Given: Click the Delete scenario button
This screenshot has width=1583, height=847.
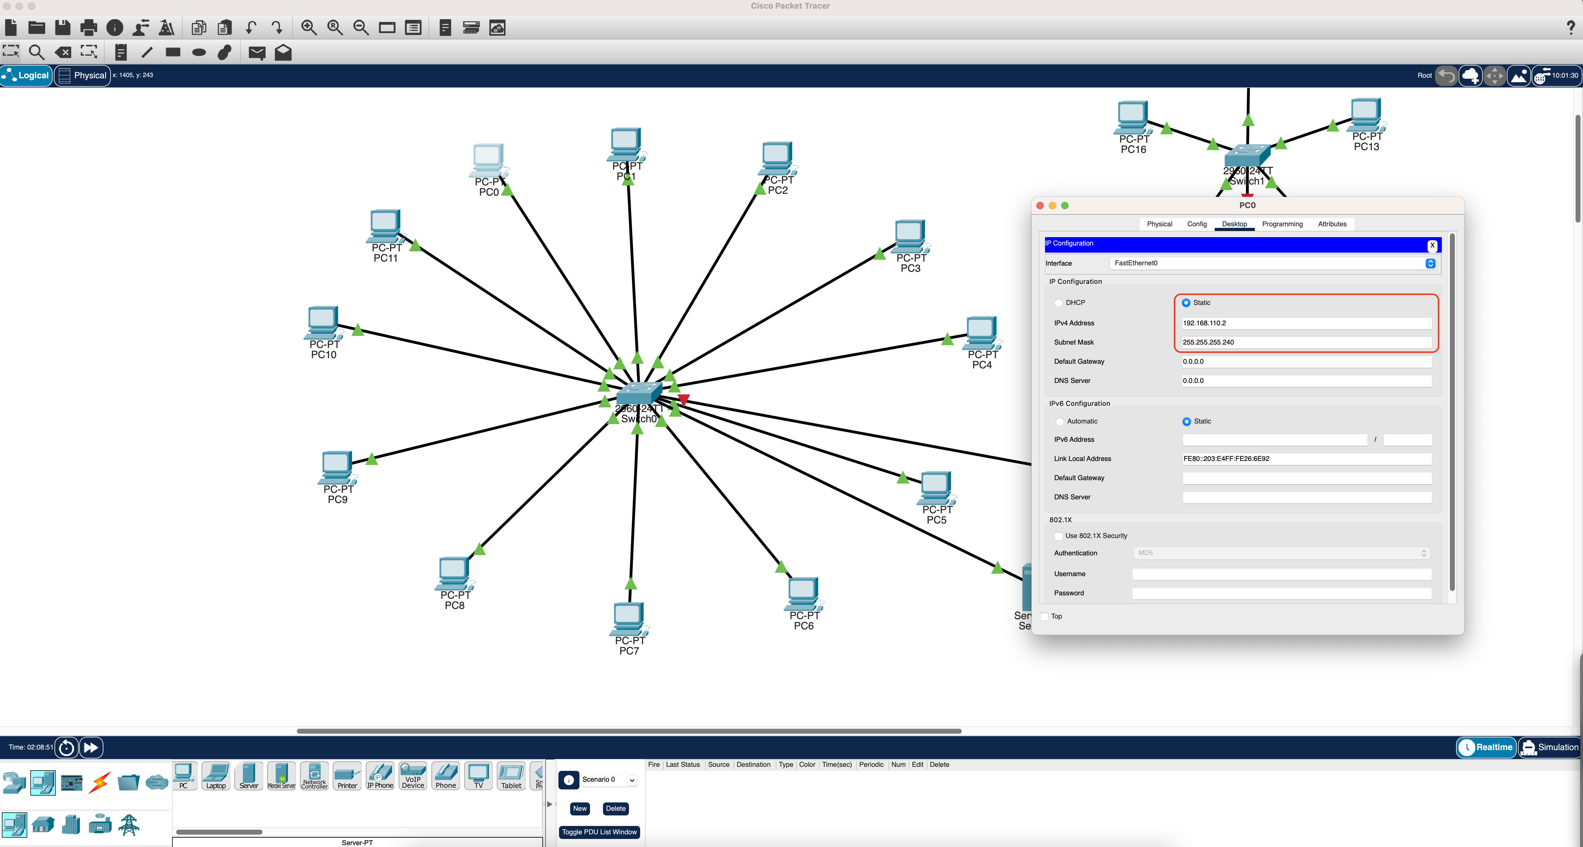Looking at the screenshot, I should click(x=615, y=809).
